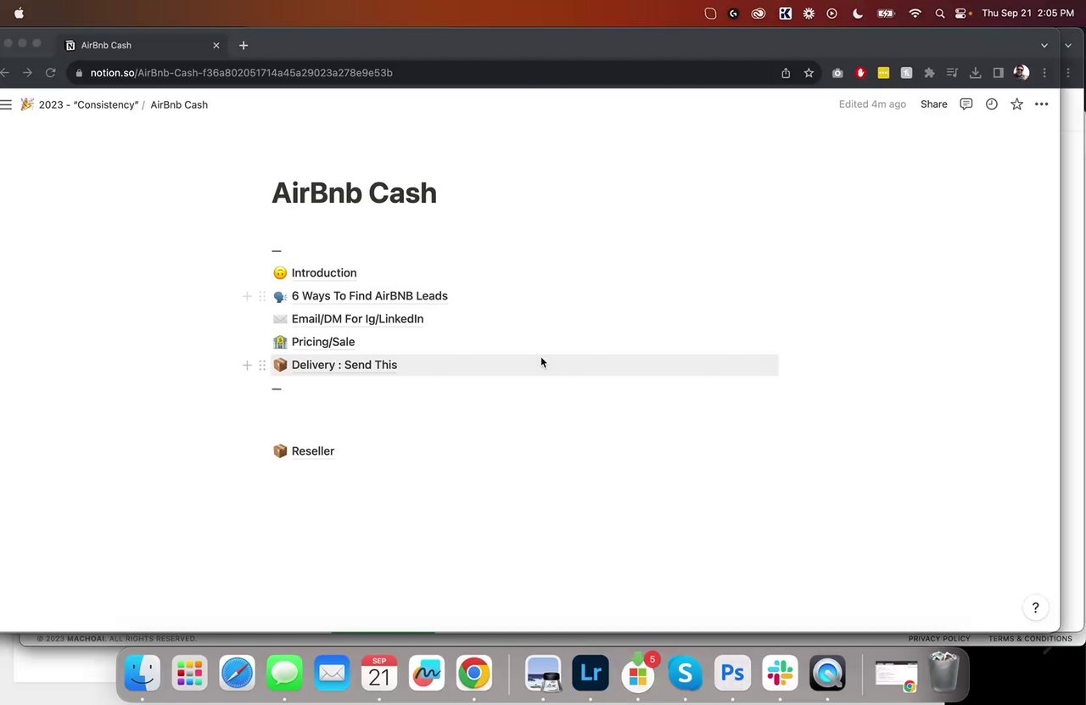Open Chrome extensions puzzle icon
This screenshot has height=705, width=1086.
click(929, 73)
